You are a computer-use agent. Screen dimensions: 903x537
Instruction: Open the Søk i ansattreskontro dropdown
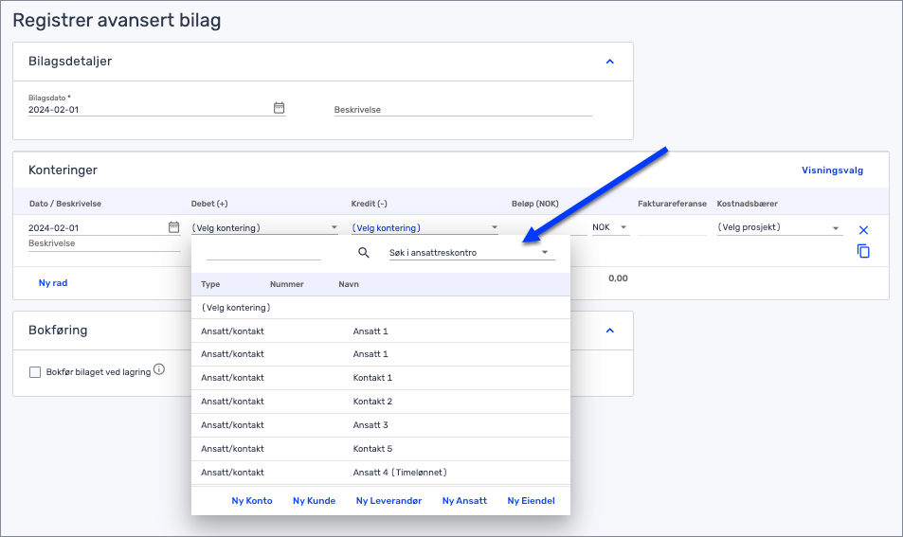471,253
